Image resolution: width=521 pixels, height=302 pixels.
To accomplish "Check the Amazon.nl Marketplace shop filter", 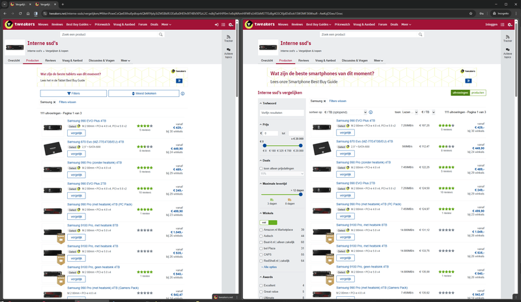I will click(261, 230).
